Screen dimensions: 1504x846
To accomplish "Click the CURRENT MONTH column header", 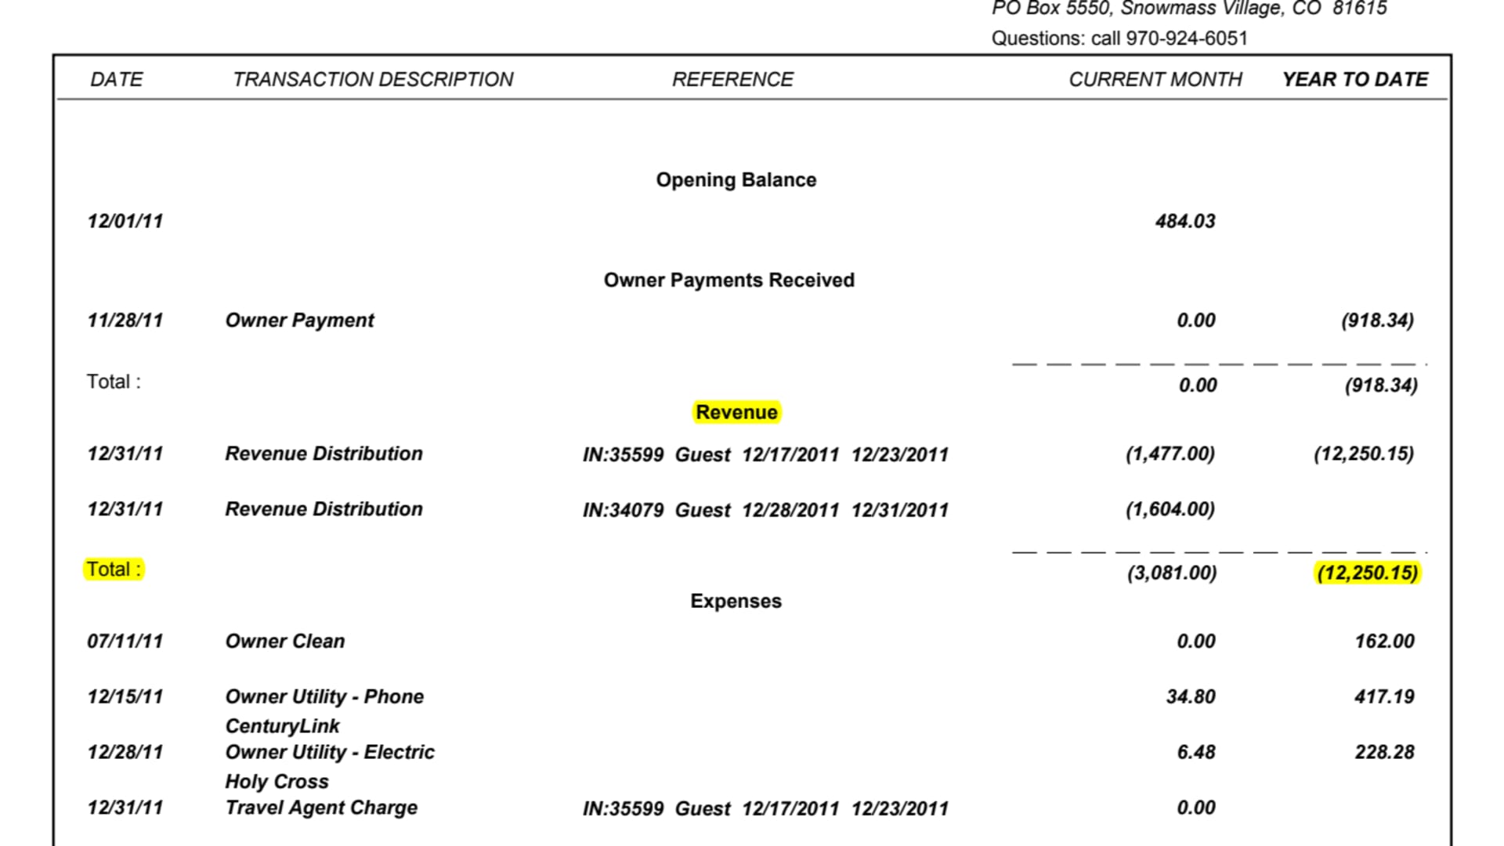I will [1155, 79].
